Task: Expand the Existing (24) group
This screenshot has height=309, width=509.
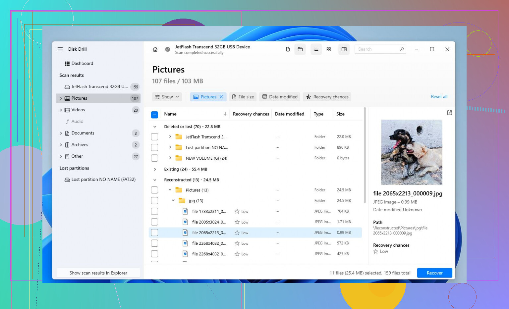Action: pyautogui.click(x=155, y=169)
